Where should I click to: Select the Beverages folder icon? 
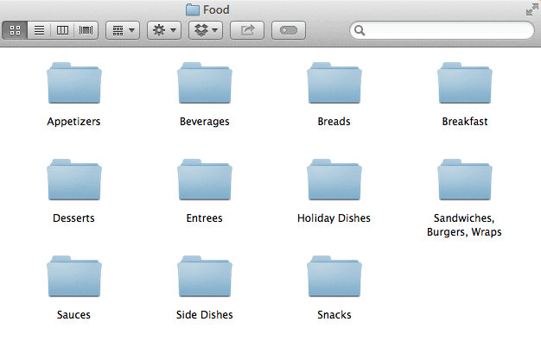click(x=205, y=83)
